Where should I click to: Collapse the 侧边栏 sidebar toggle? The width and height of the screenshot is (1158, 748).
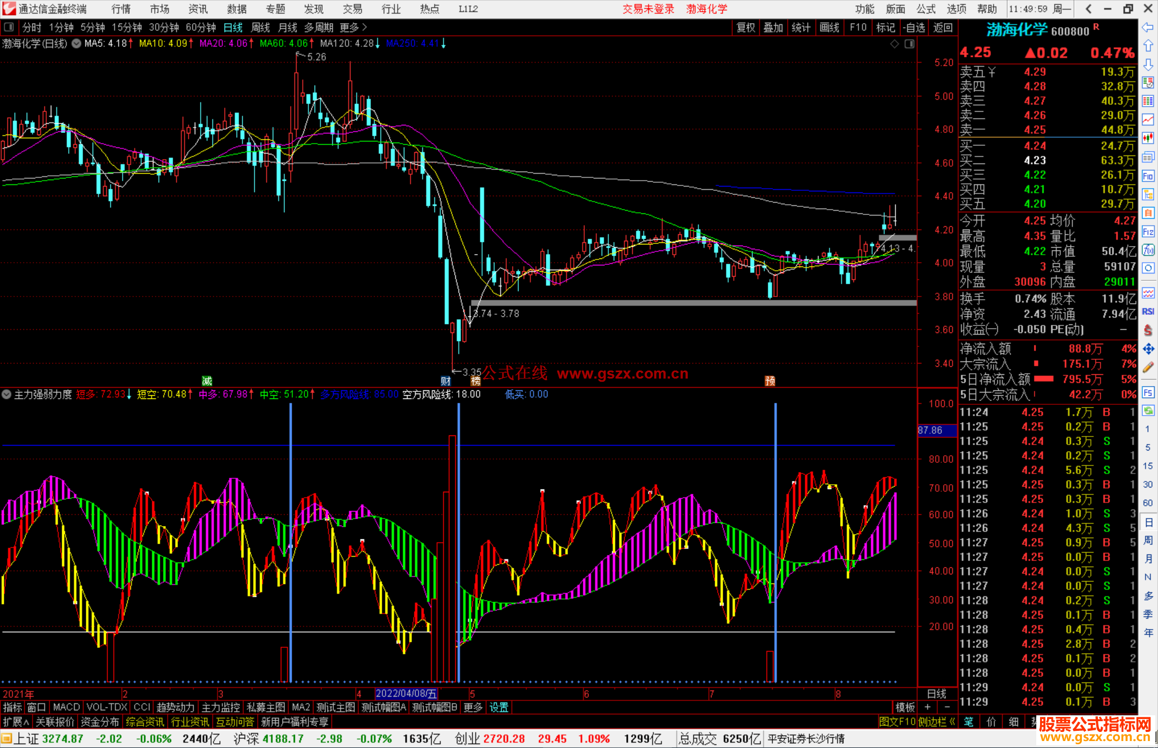[937, 722]
